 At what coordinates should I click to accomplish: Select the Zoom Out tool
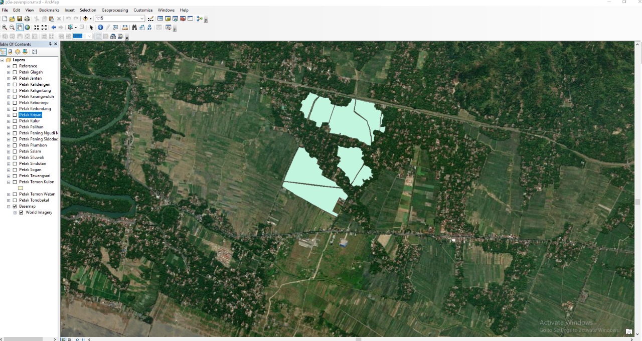(12, 27)
